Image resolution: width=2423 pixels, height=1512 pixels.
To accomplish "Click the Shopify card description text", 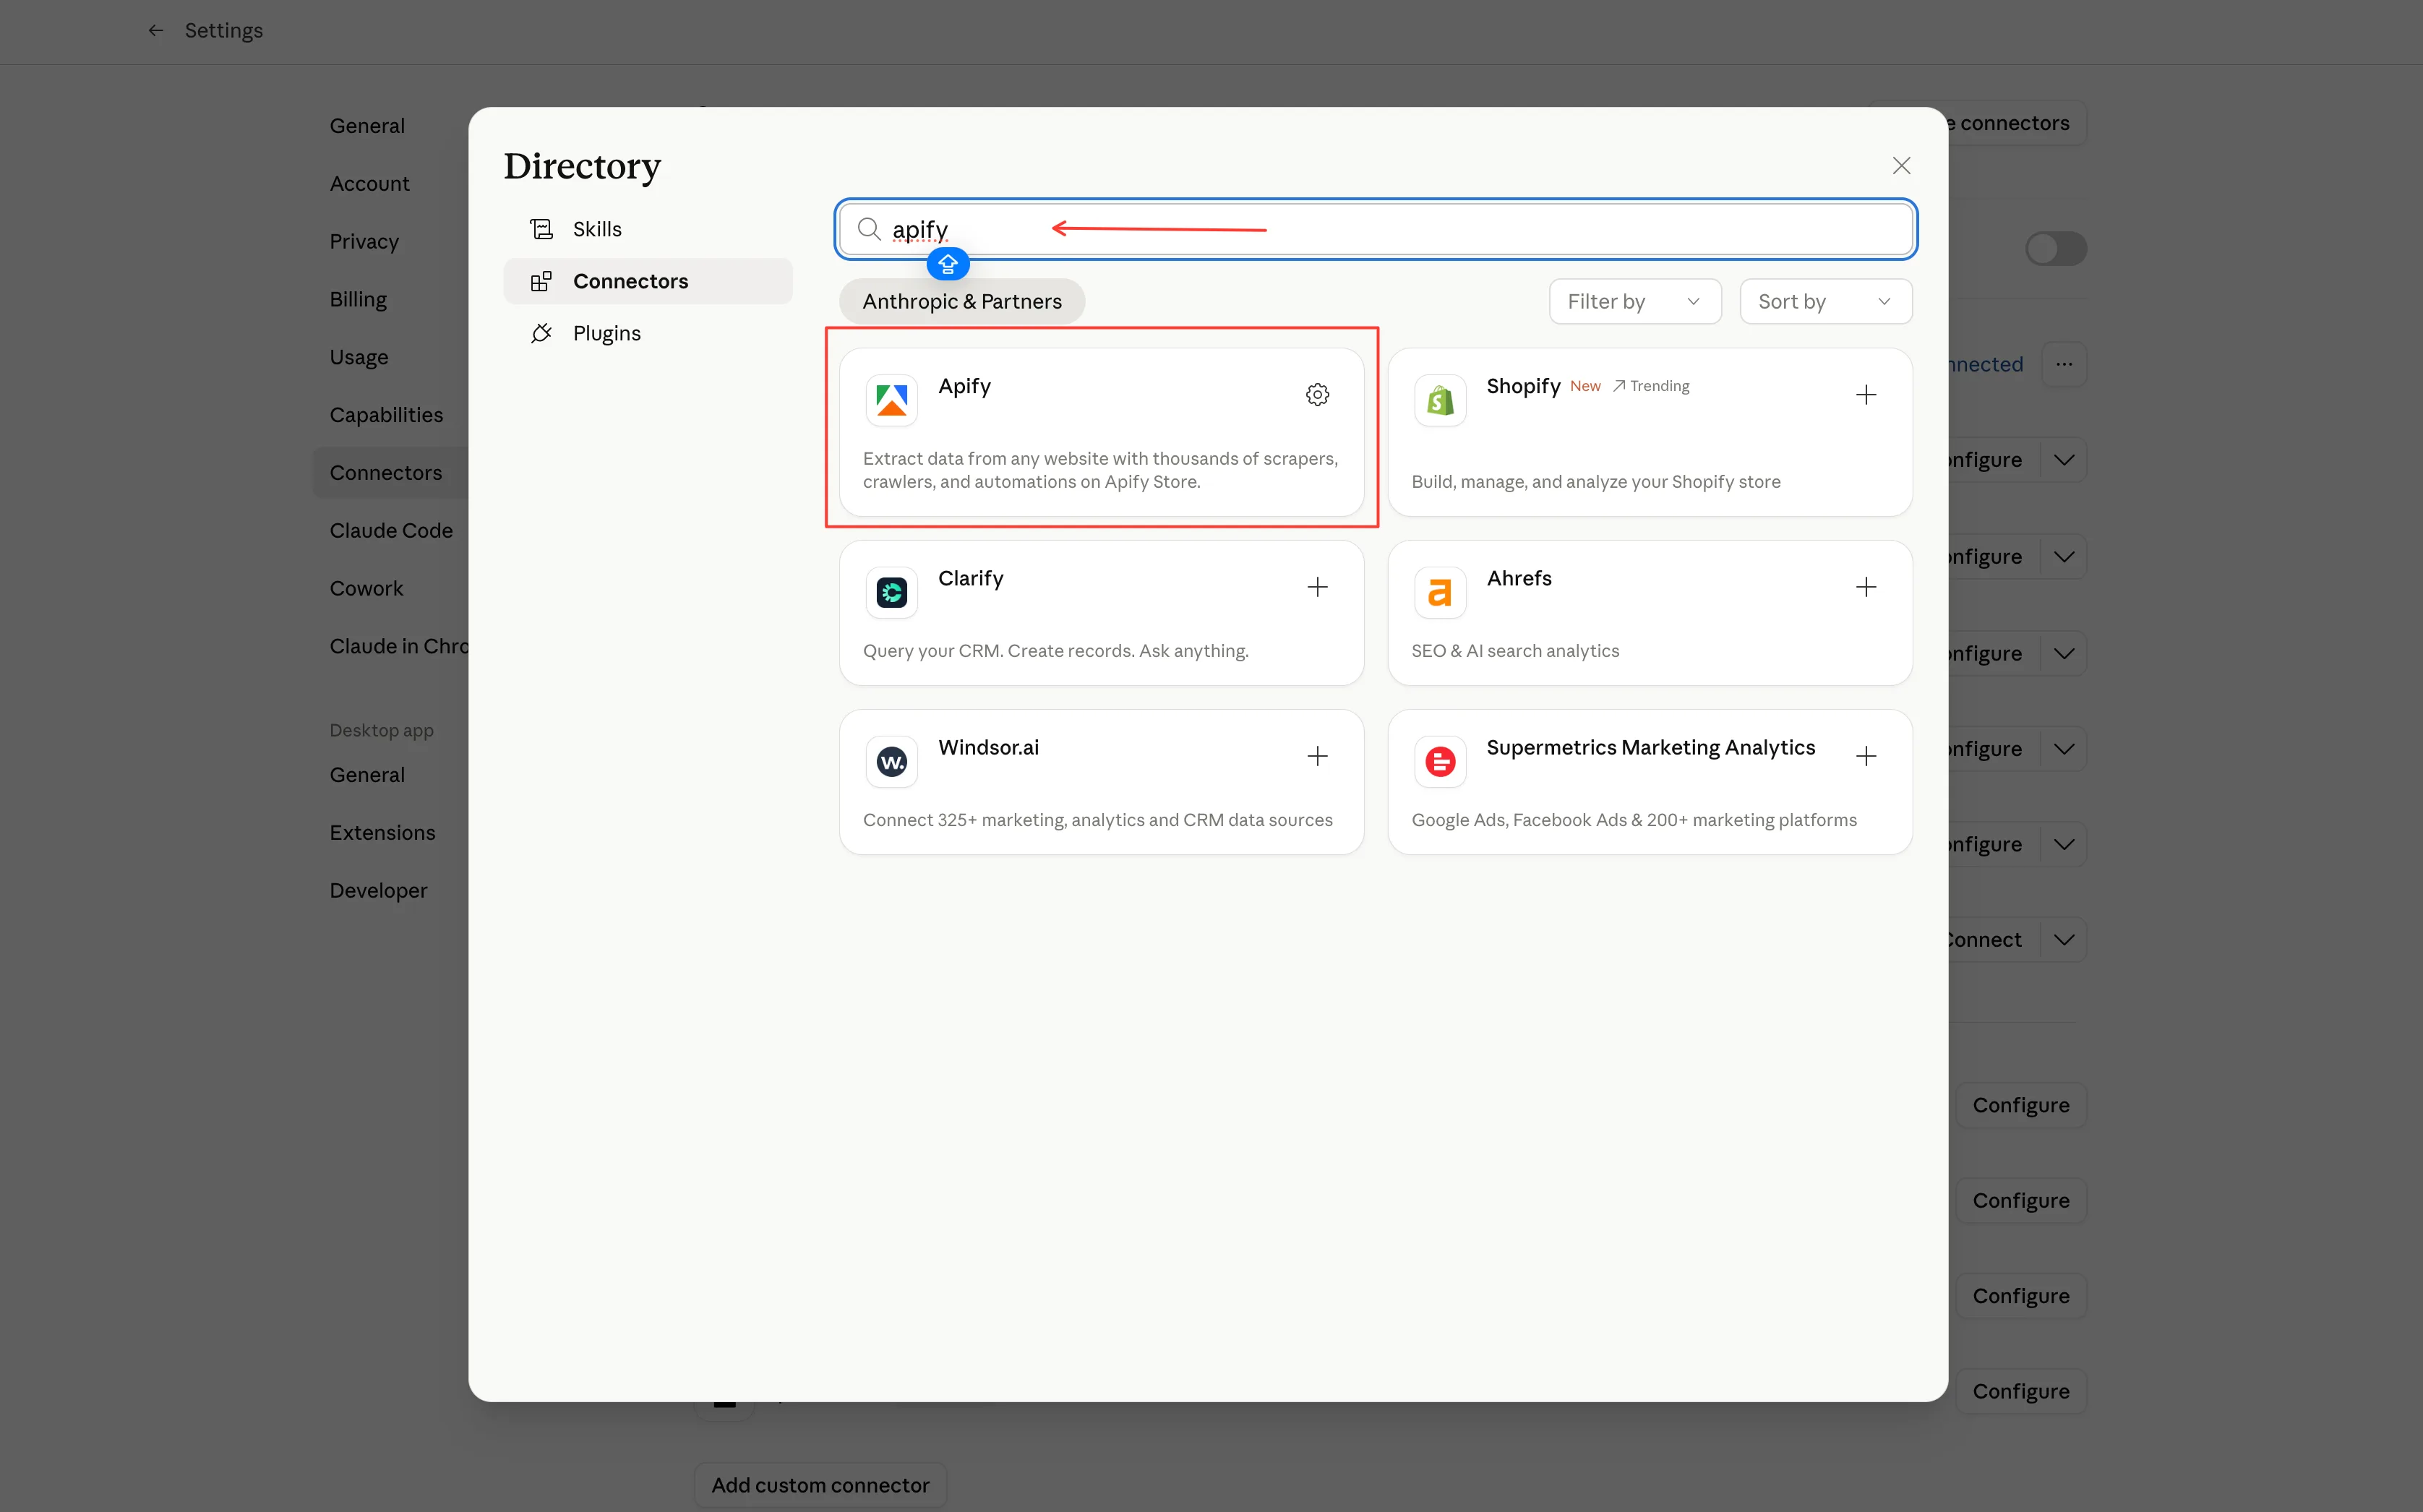I will [x=1595, y=482].
